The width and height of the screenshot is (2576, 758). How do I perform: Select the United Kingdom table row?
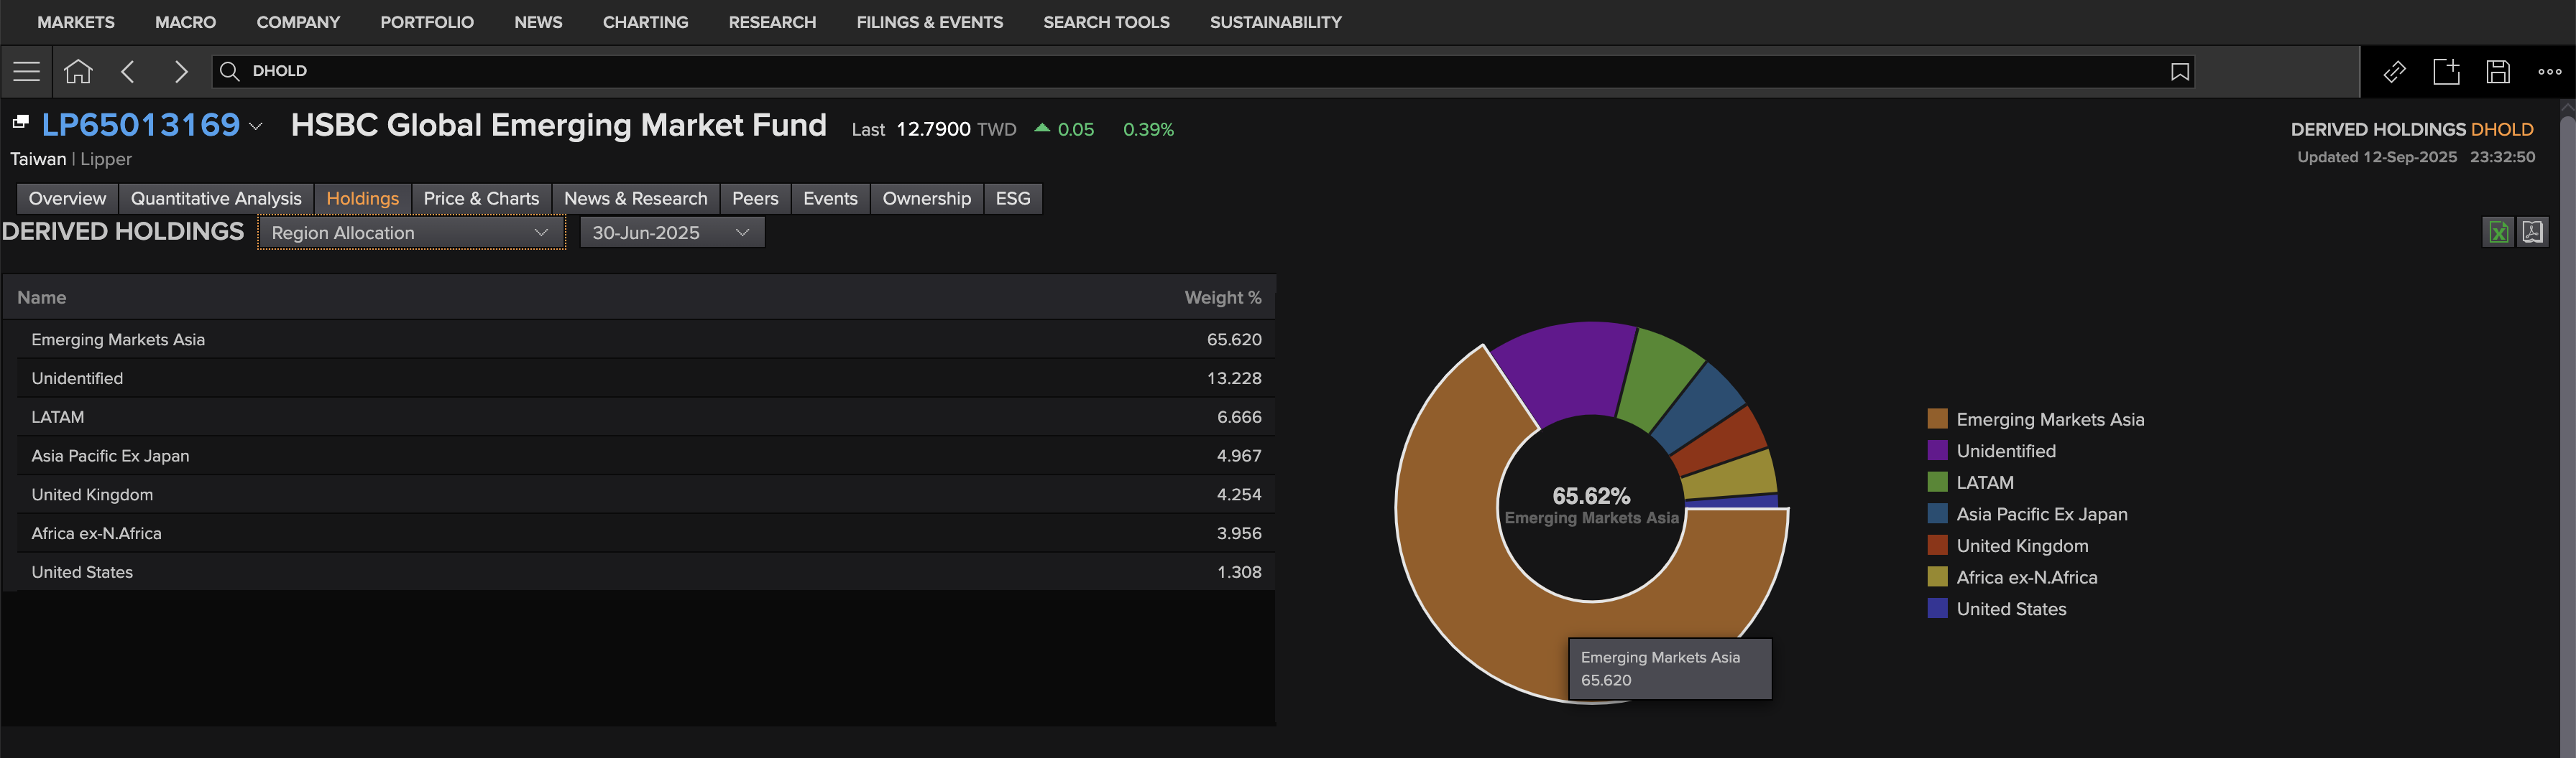click(639, 495)
